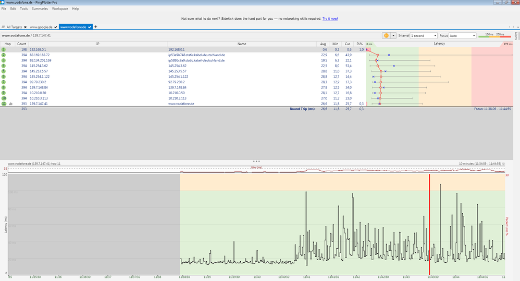Select hop 3 green circle icon
This screenshot has height=281, width=520.
(x=4, y=60)
